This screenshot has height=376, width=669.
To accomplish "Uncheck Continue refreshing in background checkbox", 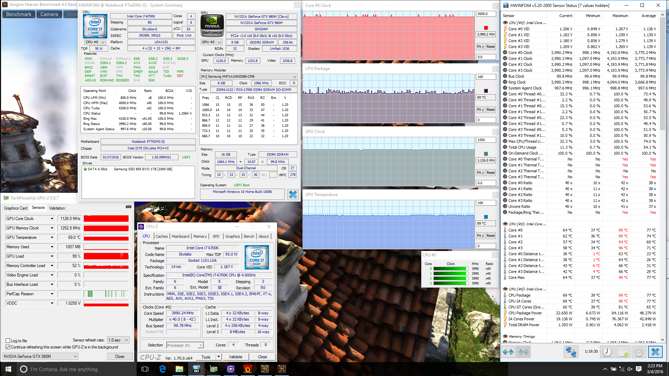I will (x=8, y=347).
